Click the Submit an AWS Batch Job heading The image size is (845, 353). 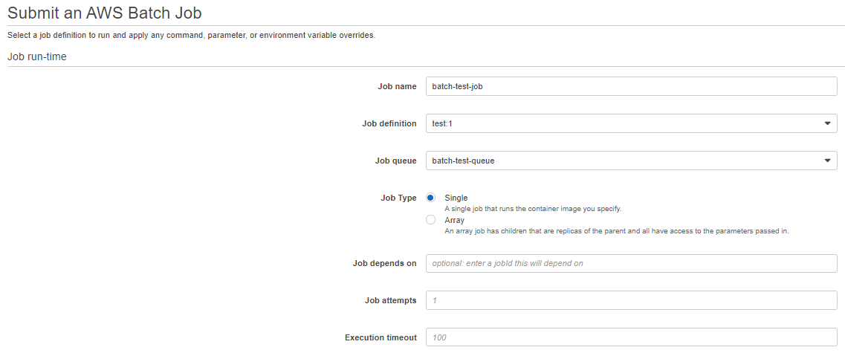[x=105, y=13]
